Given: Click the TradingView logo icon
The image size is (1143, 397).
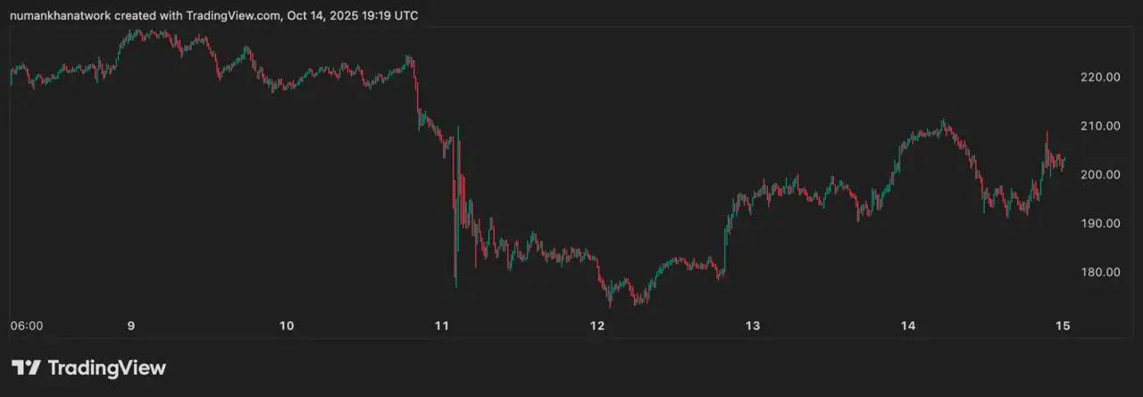Looking at the screenshot, I should coord(26,368).
